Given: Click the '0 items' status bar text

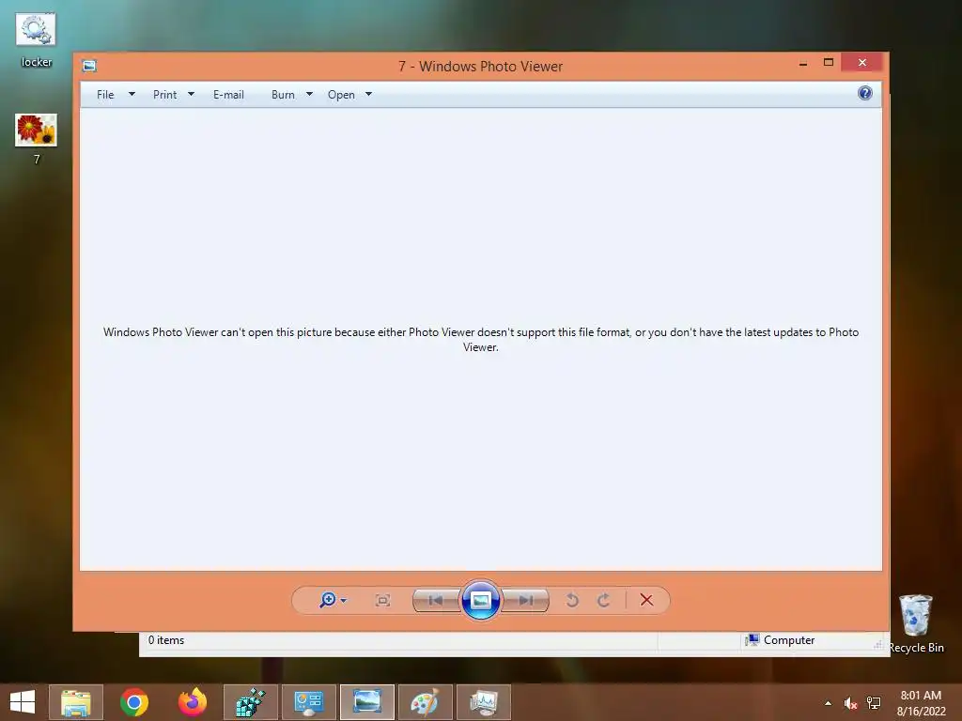Looking at the screenshot, I should click(x=165, y=640).
